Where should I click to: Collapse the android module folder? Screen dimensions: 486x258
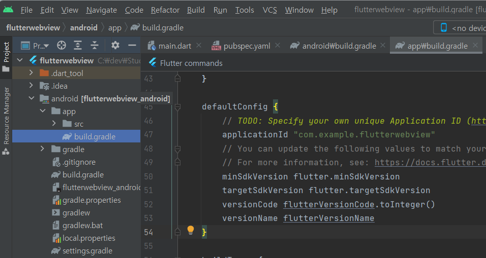tap(32, 98)
